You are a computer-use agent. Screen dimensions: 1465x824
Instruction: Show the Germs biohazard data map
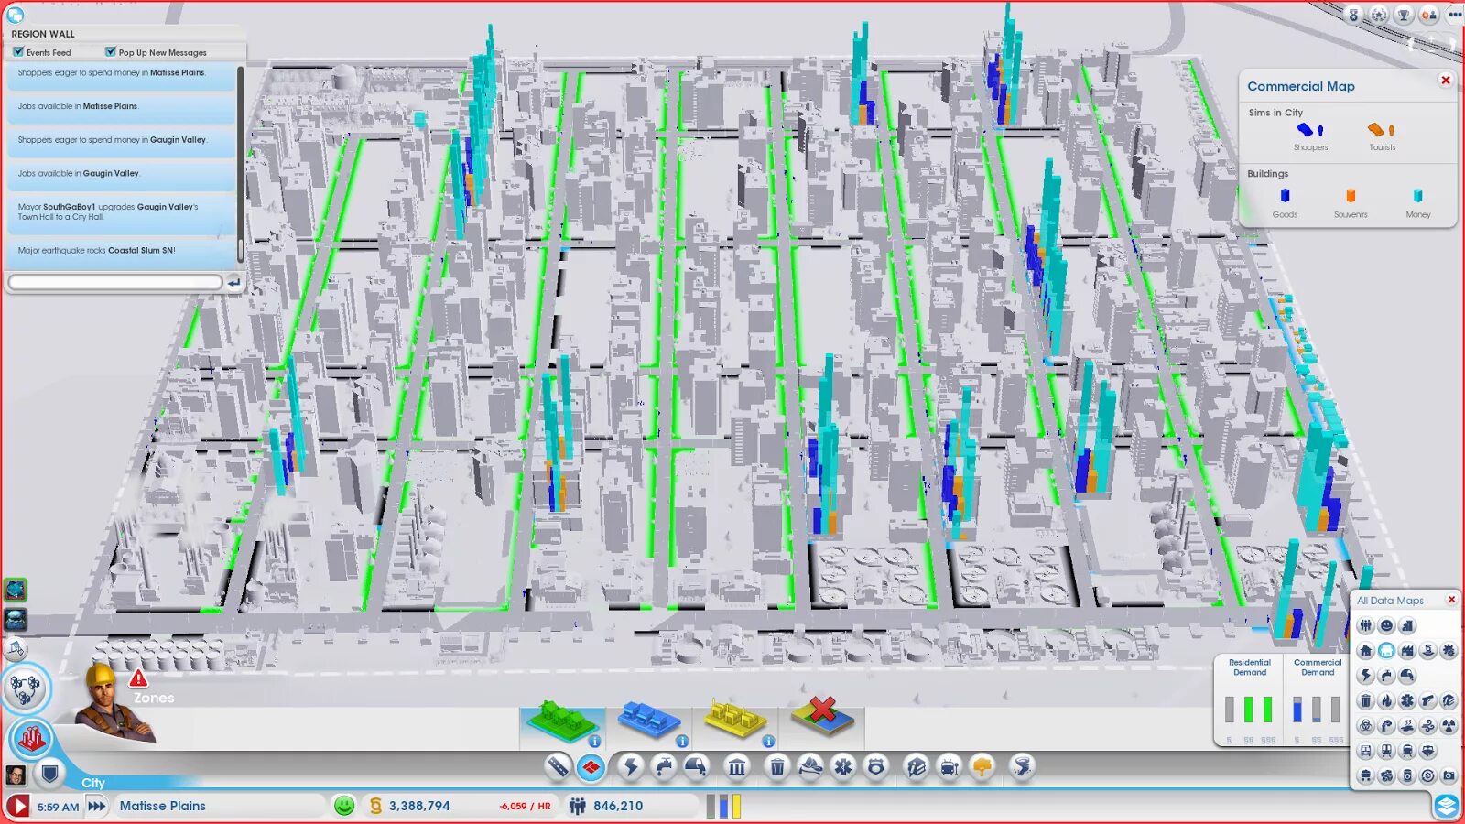[x=1366, y=726]
